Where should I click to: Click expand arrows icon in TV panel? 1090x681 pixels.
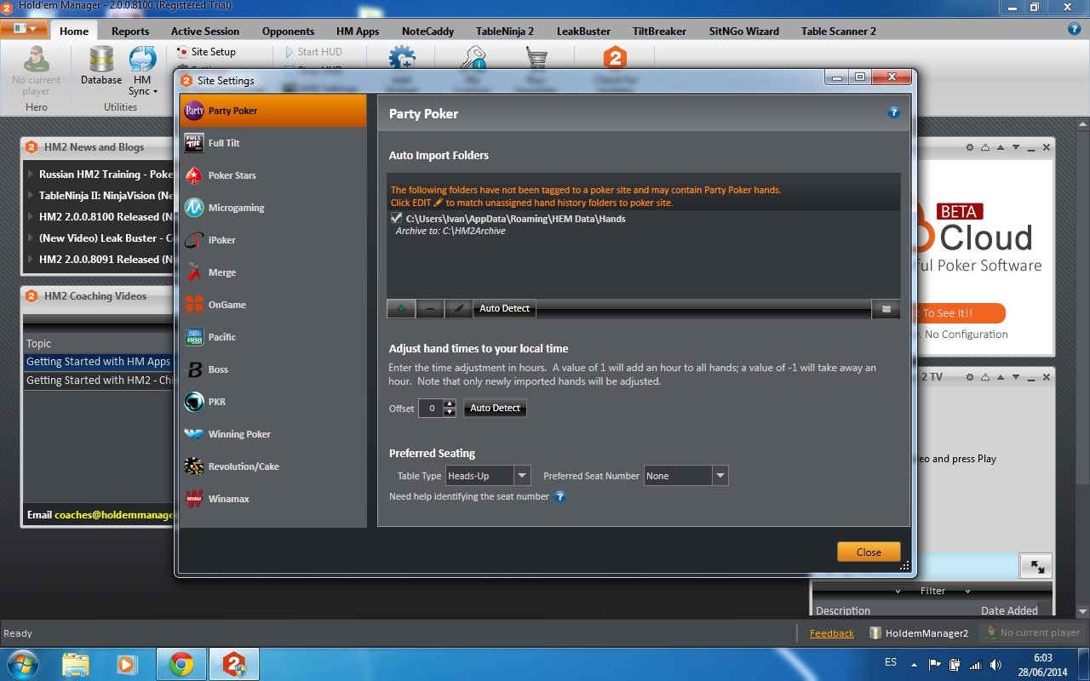point(1036,566)
